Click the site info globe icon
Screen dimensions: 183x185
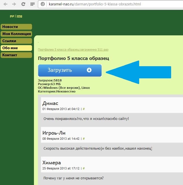click(43, 4)
